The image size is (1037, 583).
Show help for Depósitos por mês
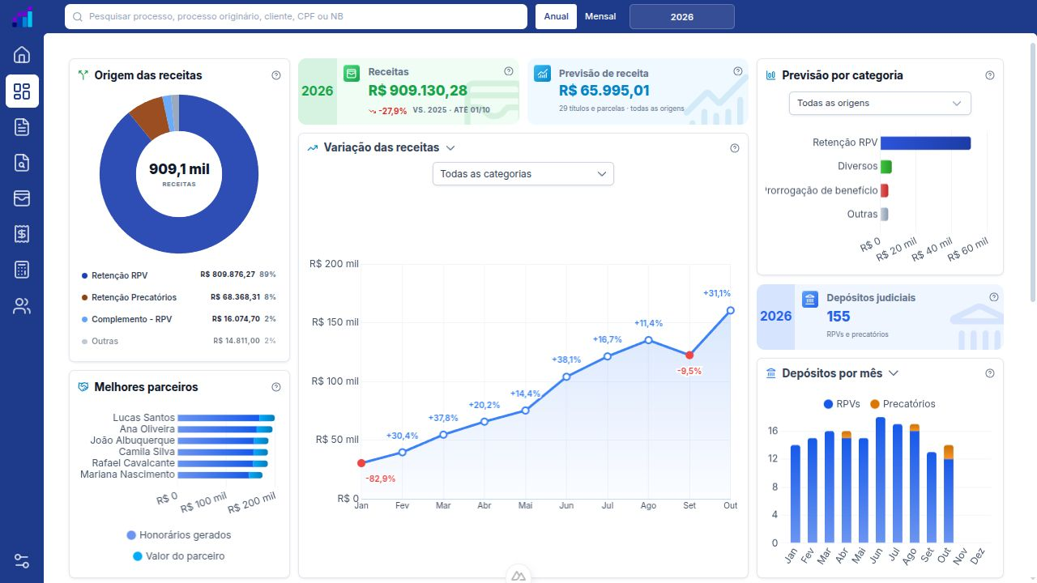[x=990, y=373]
